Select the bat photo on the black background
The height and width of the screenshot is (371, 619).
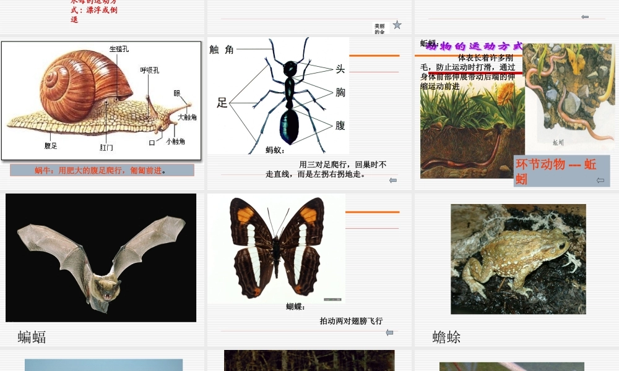pos(100,257)
